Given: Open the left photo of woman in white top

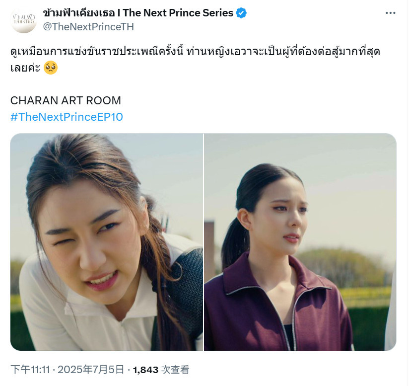Looking at the screenshot, I should pyautogui.click(x=107, y=242).
